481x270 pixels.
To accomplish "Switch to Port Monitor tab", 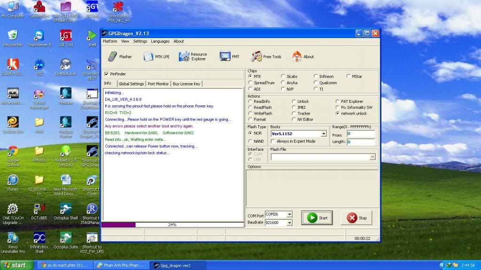I will tap(158, 84).
